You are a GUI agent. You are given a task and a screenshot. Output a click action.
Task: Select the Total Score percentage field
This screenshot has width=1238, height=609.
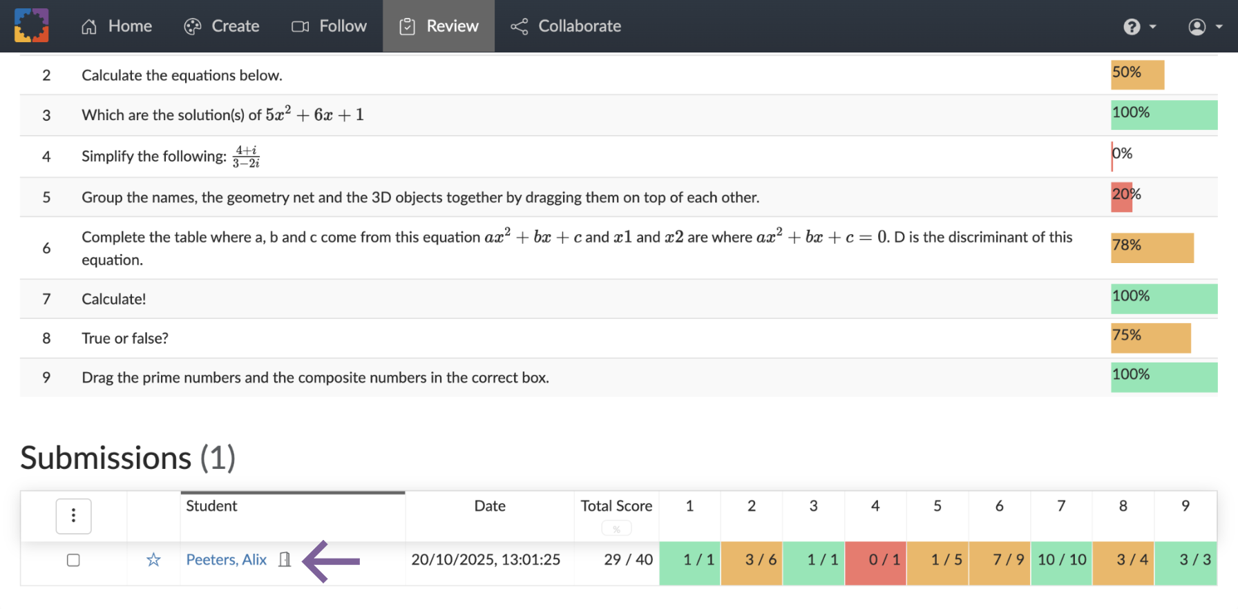(x=616, y=528)
